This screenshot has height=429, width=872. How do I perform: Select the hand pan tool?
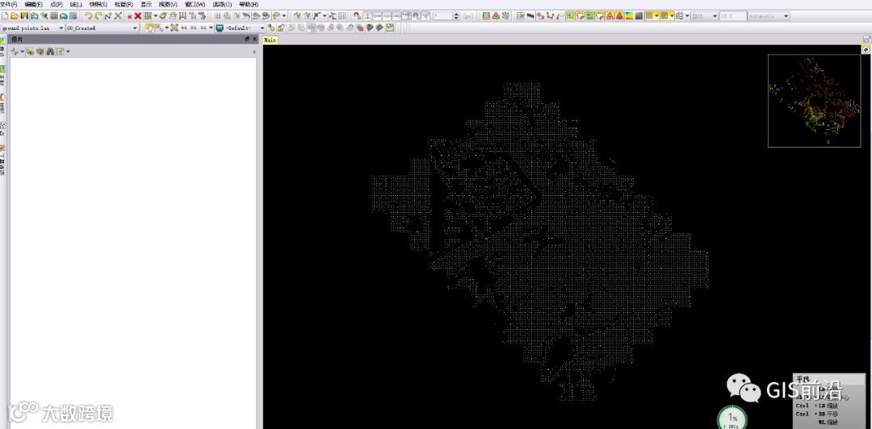[149, 27]
